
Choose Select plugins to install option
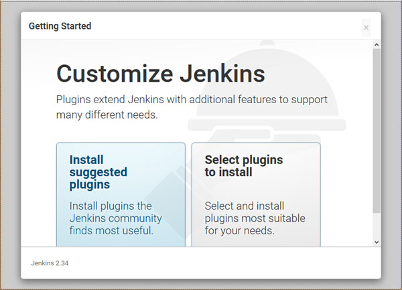click(x=256, y=195)
